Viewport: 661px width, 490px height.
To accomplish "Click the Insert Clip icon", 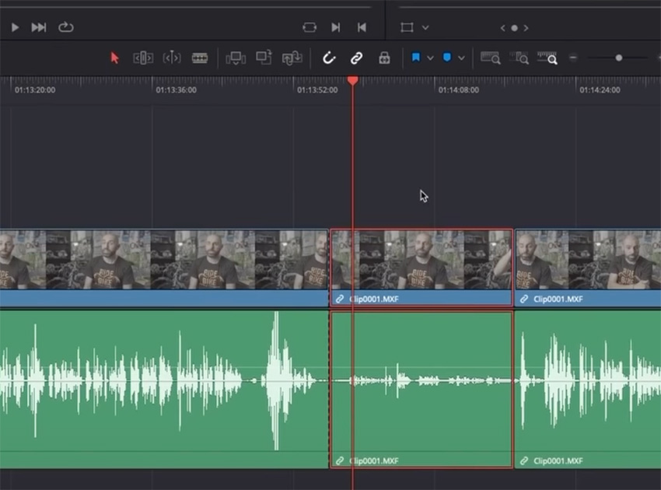I will click(x=236, y=58).
